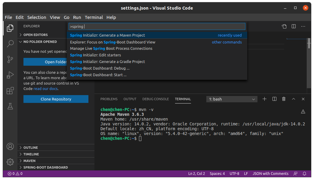314x180 pixels.
Task: Open the Search view icon
Action: pos(10,43)
